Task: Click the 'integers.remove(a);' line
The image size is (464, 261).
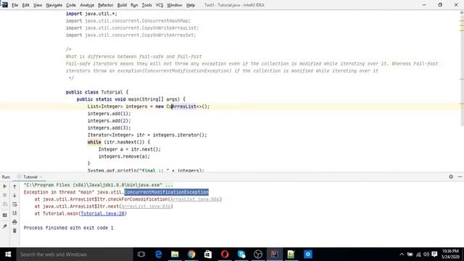Action: (x=124, y=157)
